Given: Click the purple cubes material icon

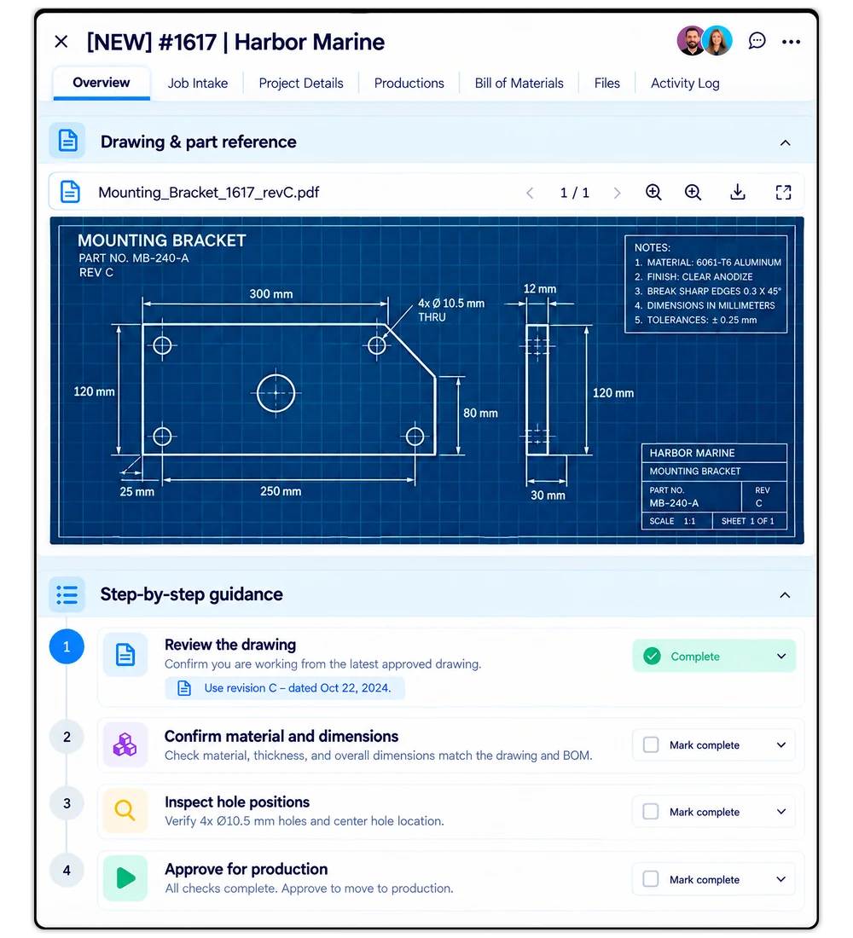Looking at the screenshot, I should (125, 744).
